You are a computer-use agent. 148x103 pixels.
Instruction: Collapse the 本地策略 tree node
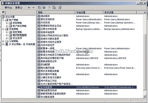coord(3,29)
